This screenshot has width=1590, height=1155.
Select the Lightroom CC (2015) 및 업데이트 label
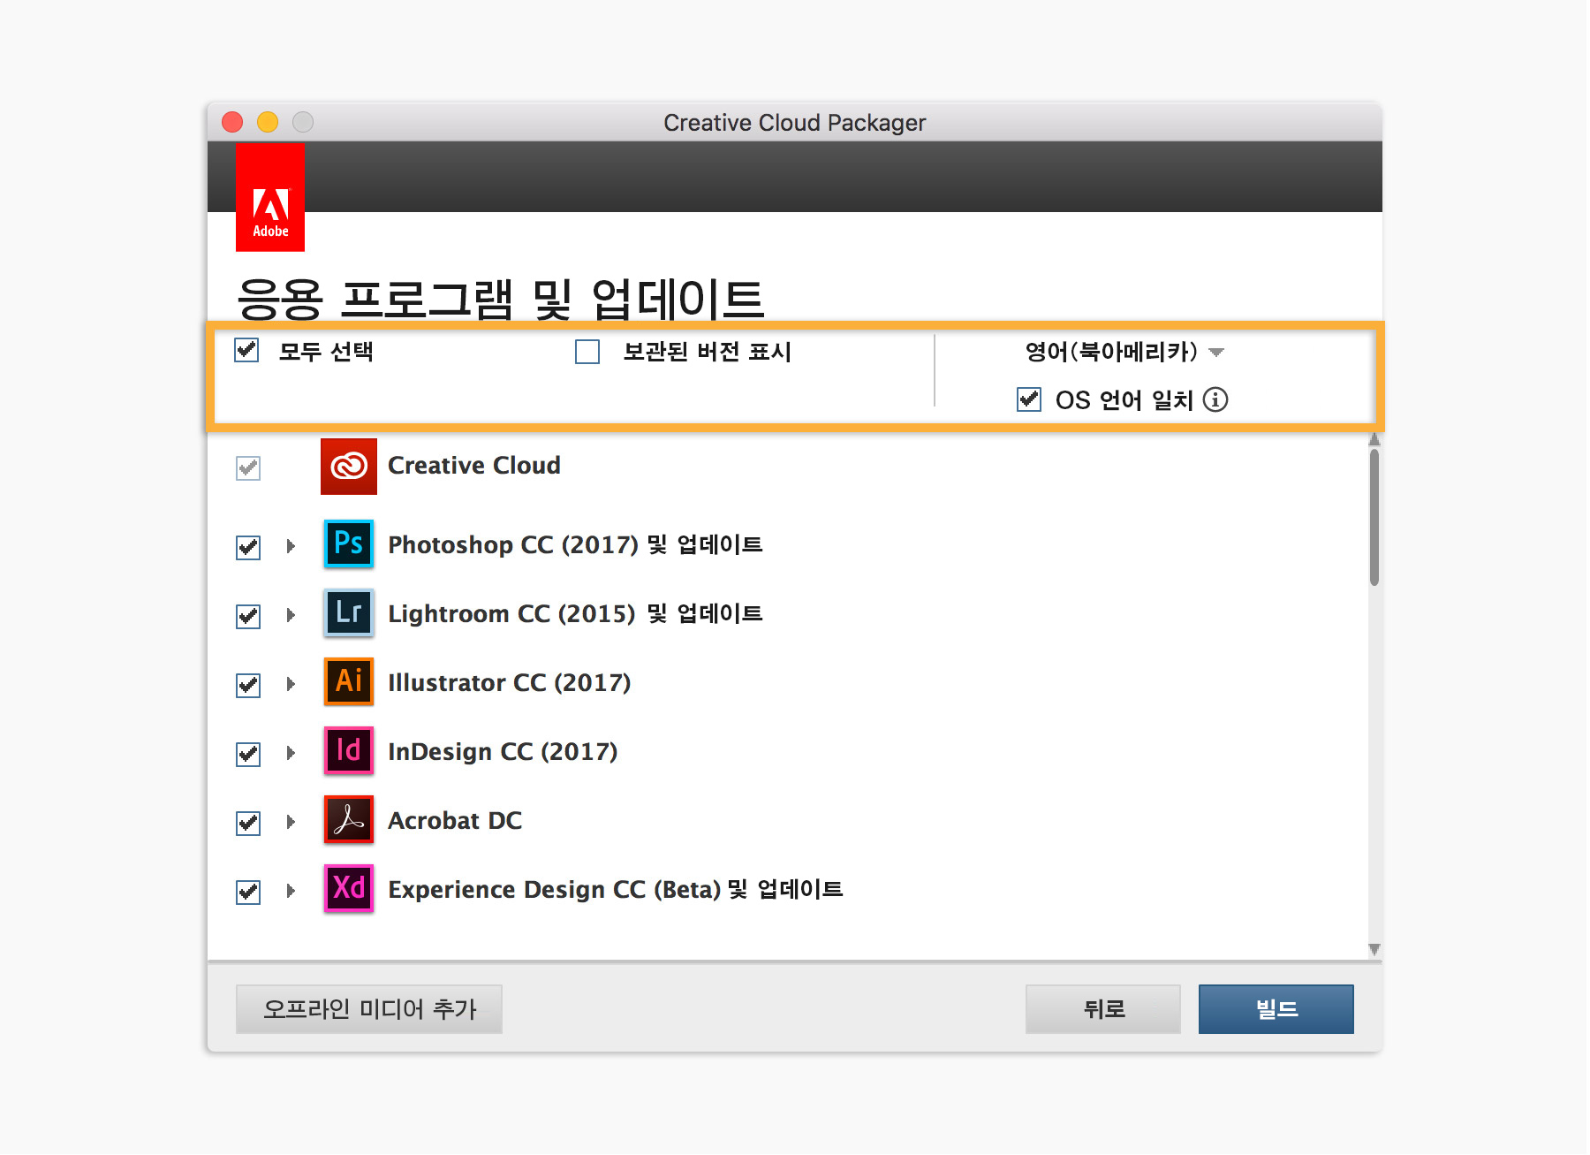[575, 613]
